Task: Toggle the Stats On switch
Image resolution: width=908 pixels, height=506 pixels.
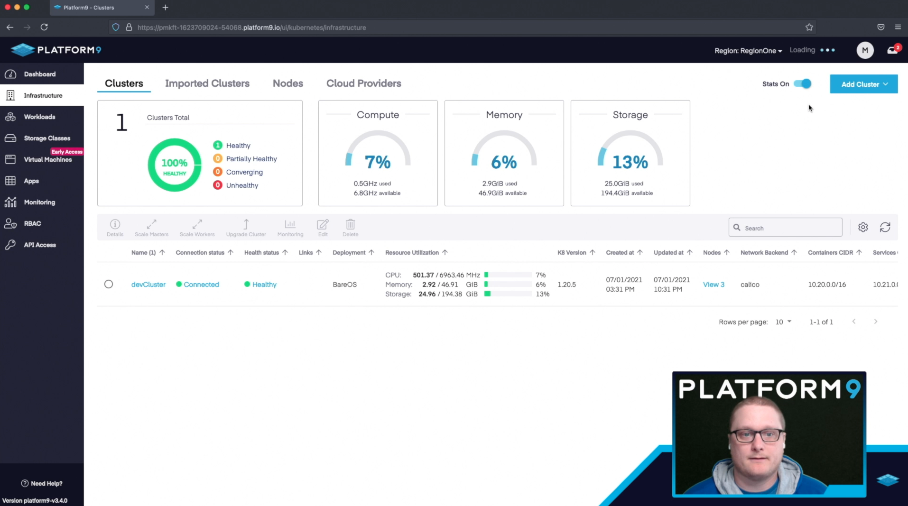Action: (803, 84)
